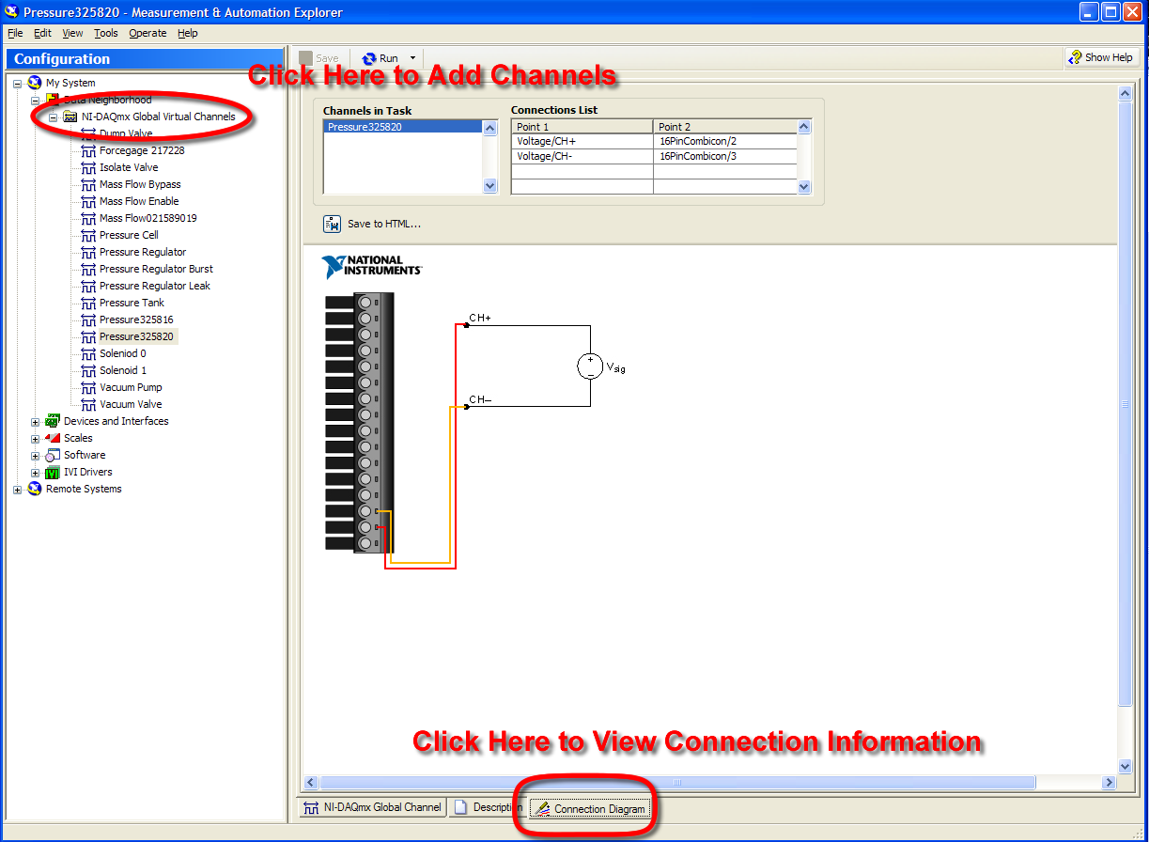Expand the Remote Systems tree node
This screenshot has height=842, width=1149.
pyautogui.click(x=18, y=490)
